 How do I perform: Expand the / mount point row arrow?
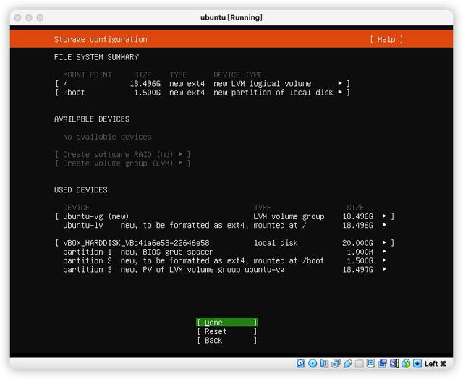tap(340, 83)
